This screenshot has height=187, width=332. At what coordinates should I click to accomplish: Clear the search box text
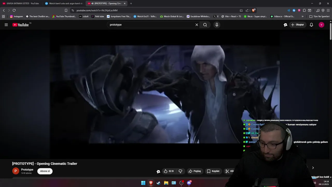(197, 25)
